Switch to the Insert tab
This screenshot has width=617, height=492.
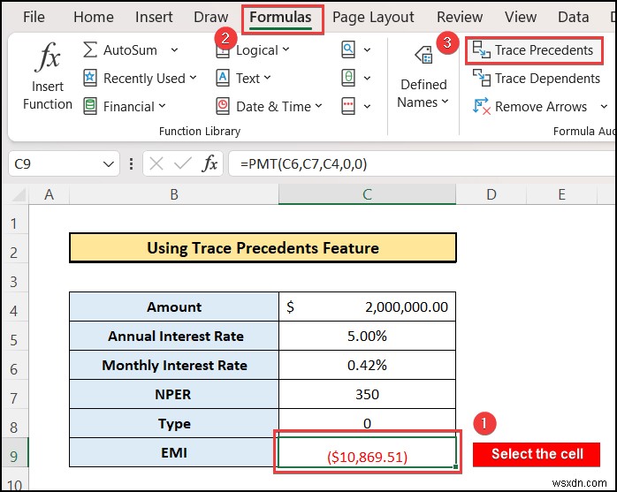click(x=154, y=17)
